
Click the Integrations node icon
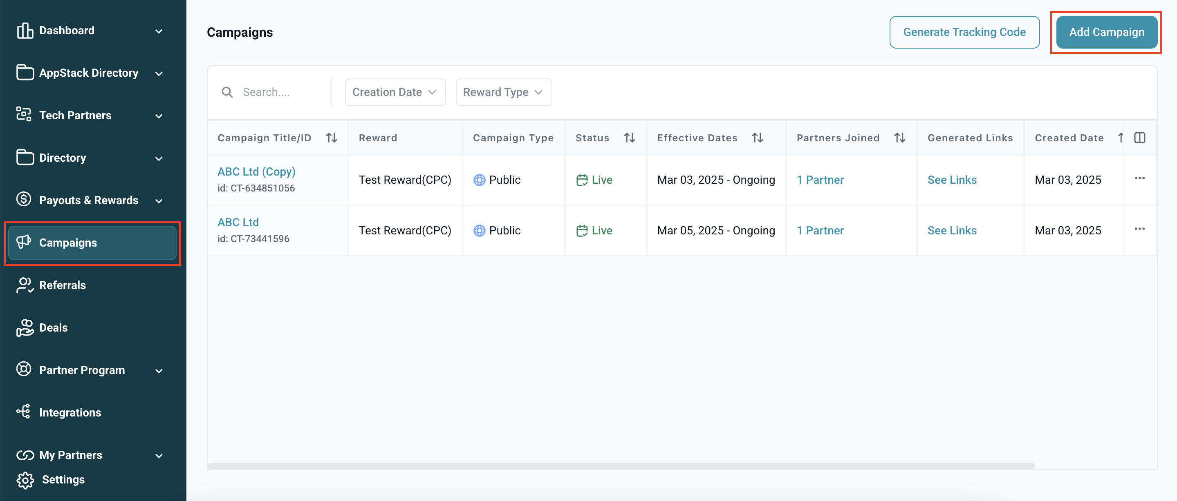coord(23,412)
